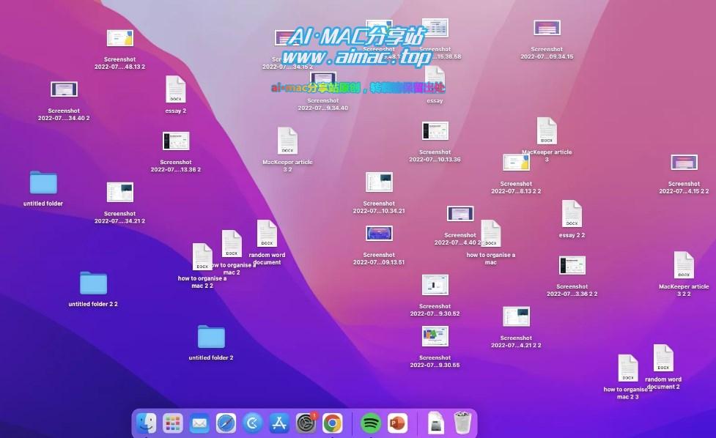Select the "Screenshot 2022-07....34.40 2" thumbnail

coord(64,89)
